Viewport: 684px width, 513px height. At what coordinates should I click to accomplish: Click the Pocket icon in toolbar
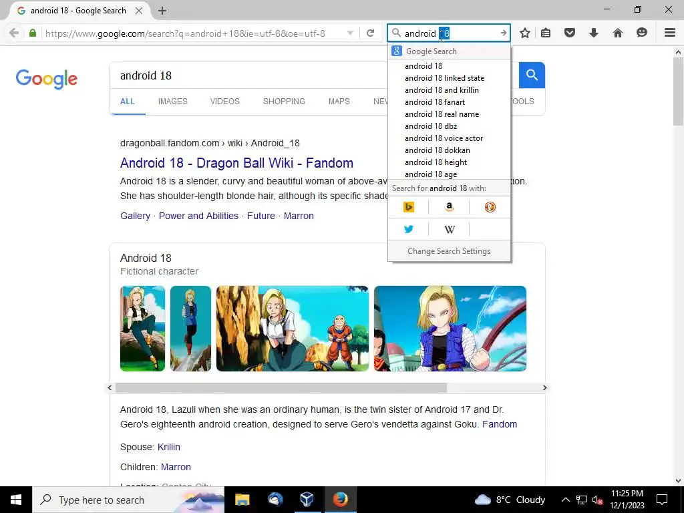pyautogui.click(x=569, y=33)
